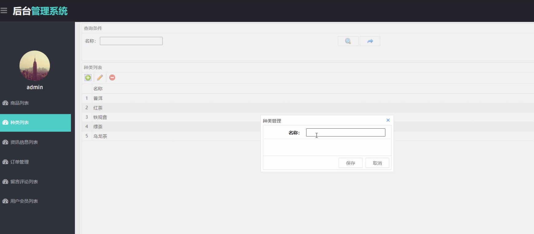This screenshot has width=534, height=234.
Task: Click the 名称 column header
Action: pos(98,89)
